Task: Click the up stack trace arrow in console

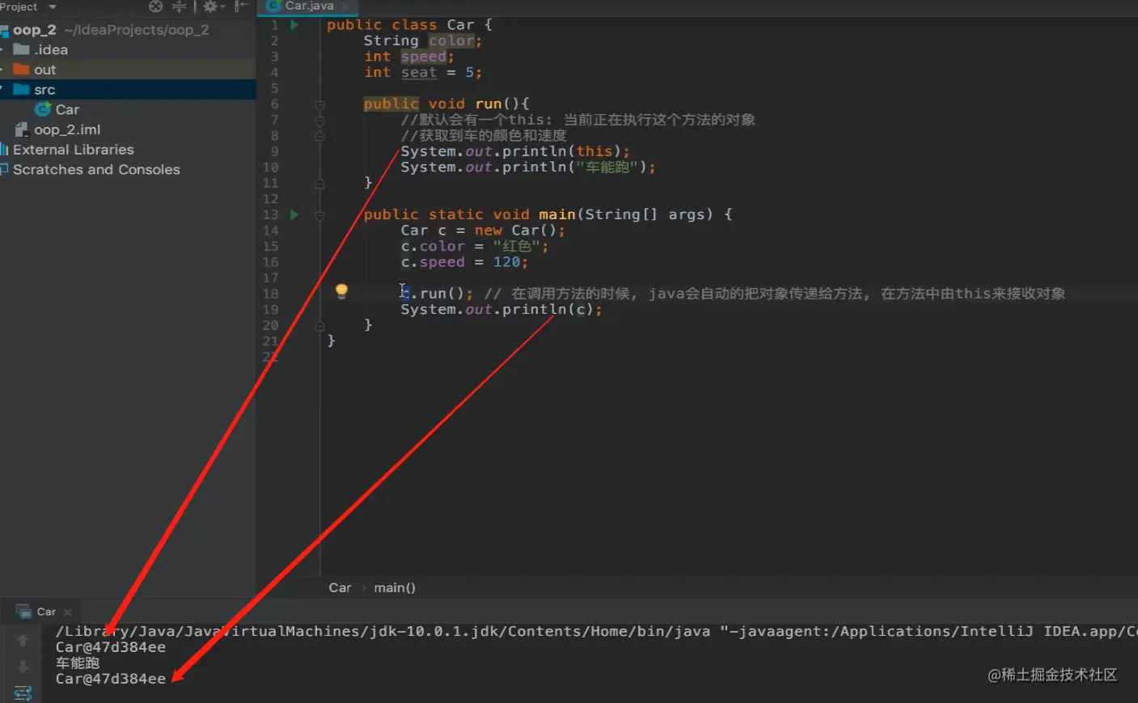Action: pos(23,640)
